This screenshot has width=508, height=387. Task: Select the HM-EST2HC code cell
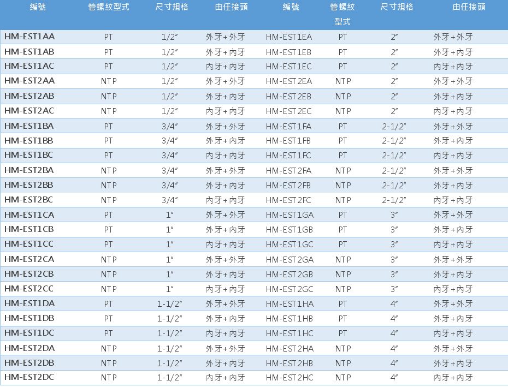(289, 377)
